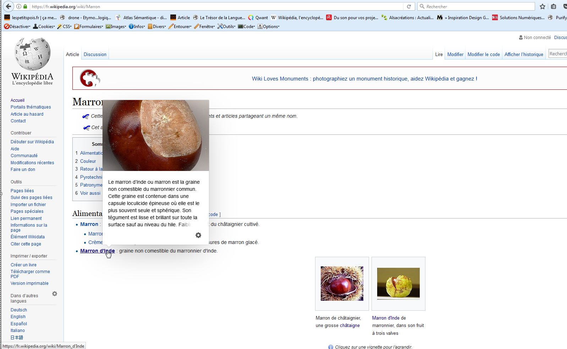567x349 pixels.
Task: Switch to the Discussion tab
Action: pos(95,54)
